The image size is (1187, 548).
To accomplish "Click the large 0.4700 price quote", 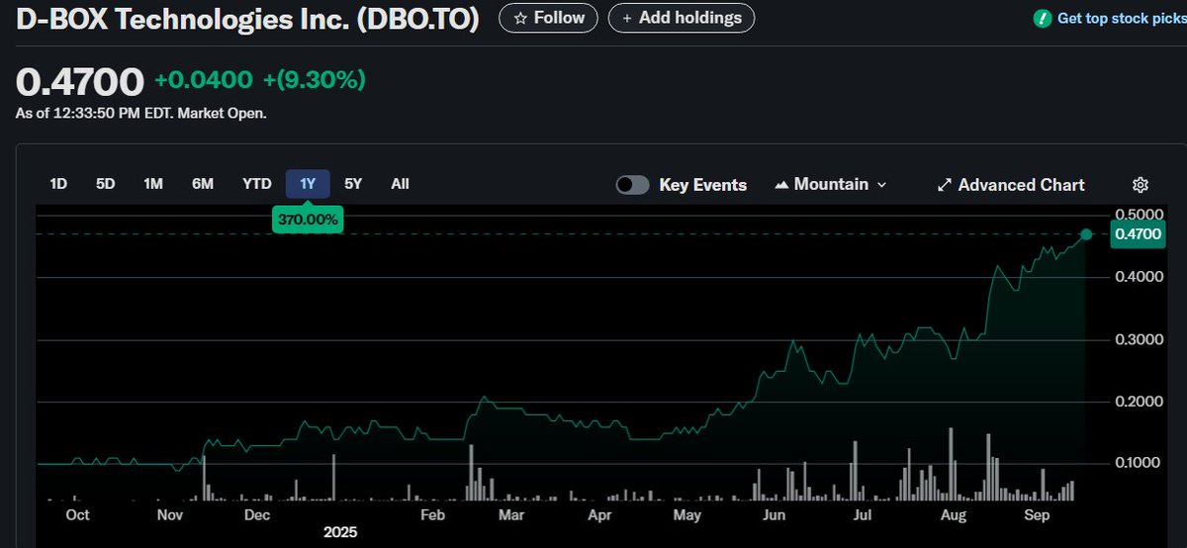I will pos(80,82).
